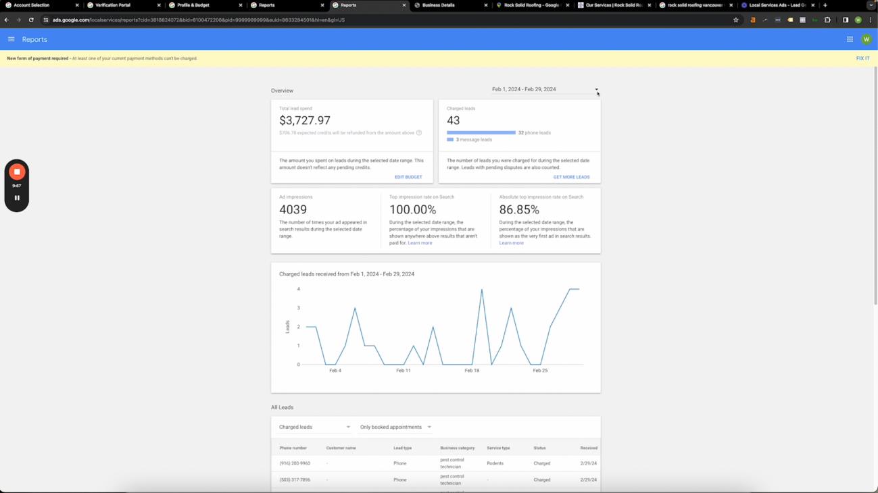
Task: Click the Received column header
Action: [x=589, y=448]
